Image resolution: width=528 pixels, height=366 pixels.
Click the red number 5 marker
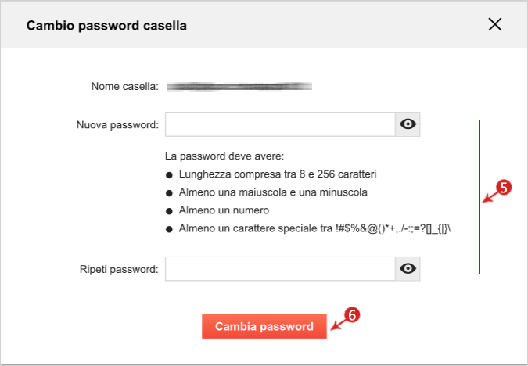point(504,188)
